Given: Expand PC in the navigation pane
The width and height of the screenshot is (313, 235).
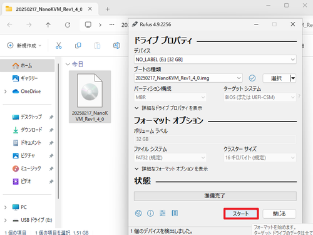Looking at the screenshot, I should [6, 207].
